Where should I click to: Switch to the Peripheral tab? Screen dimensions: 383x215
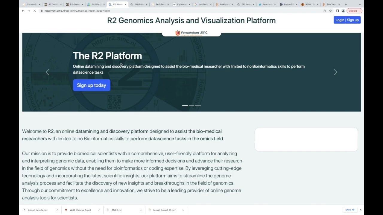pyautogui.click(x=160, y=4)
